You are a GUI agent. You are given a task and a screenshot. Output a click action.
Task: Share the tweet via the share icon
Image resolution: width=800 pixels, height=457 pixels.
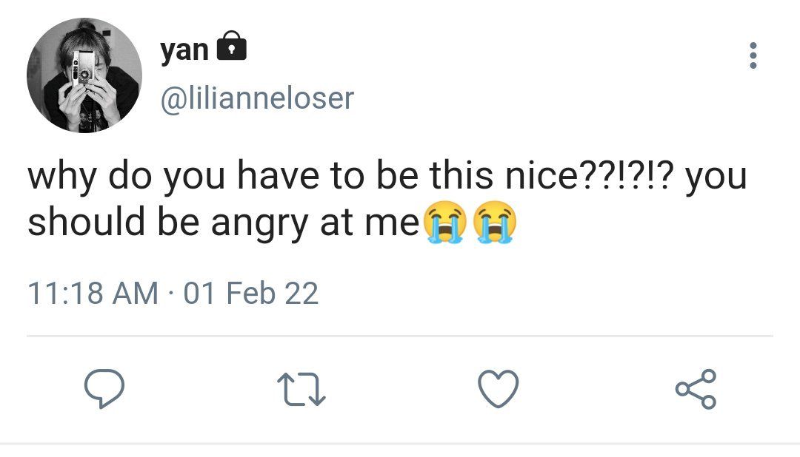coord(696,389)
